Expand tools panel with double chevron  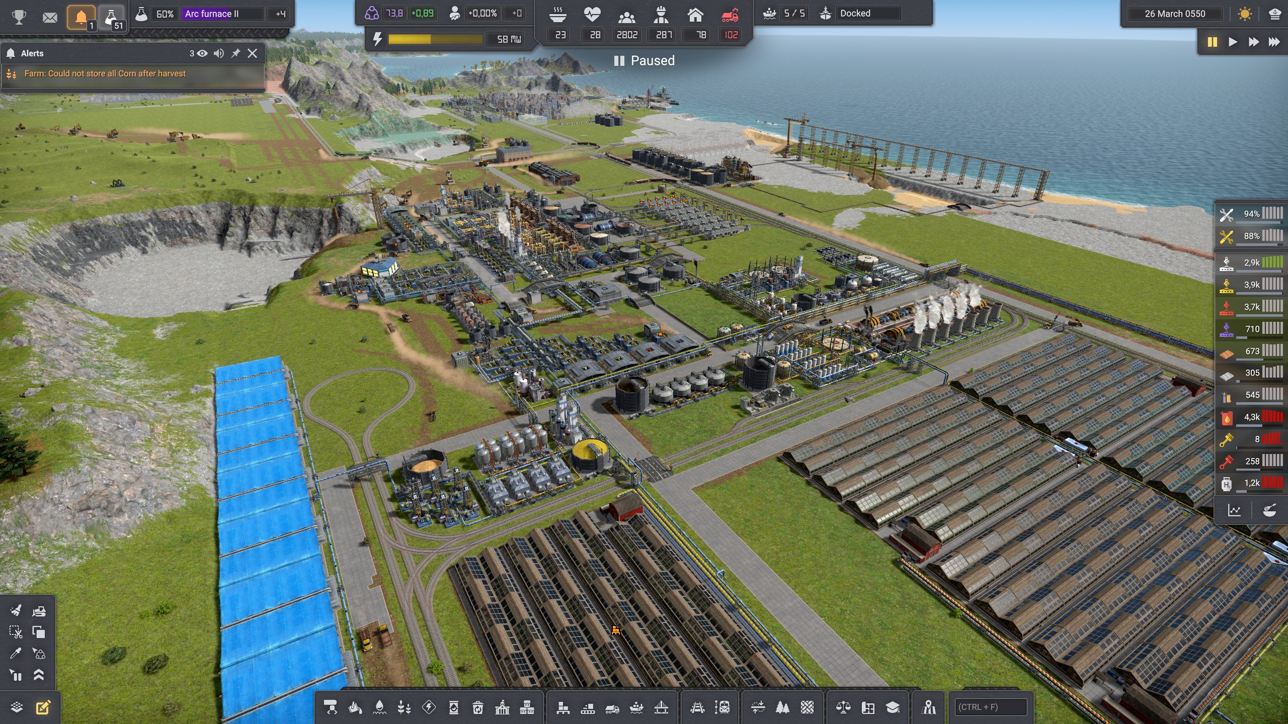coord(39,675)
